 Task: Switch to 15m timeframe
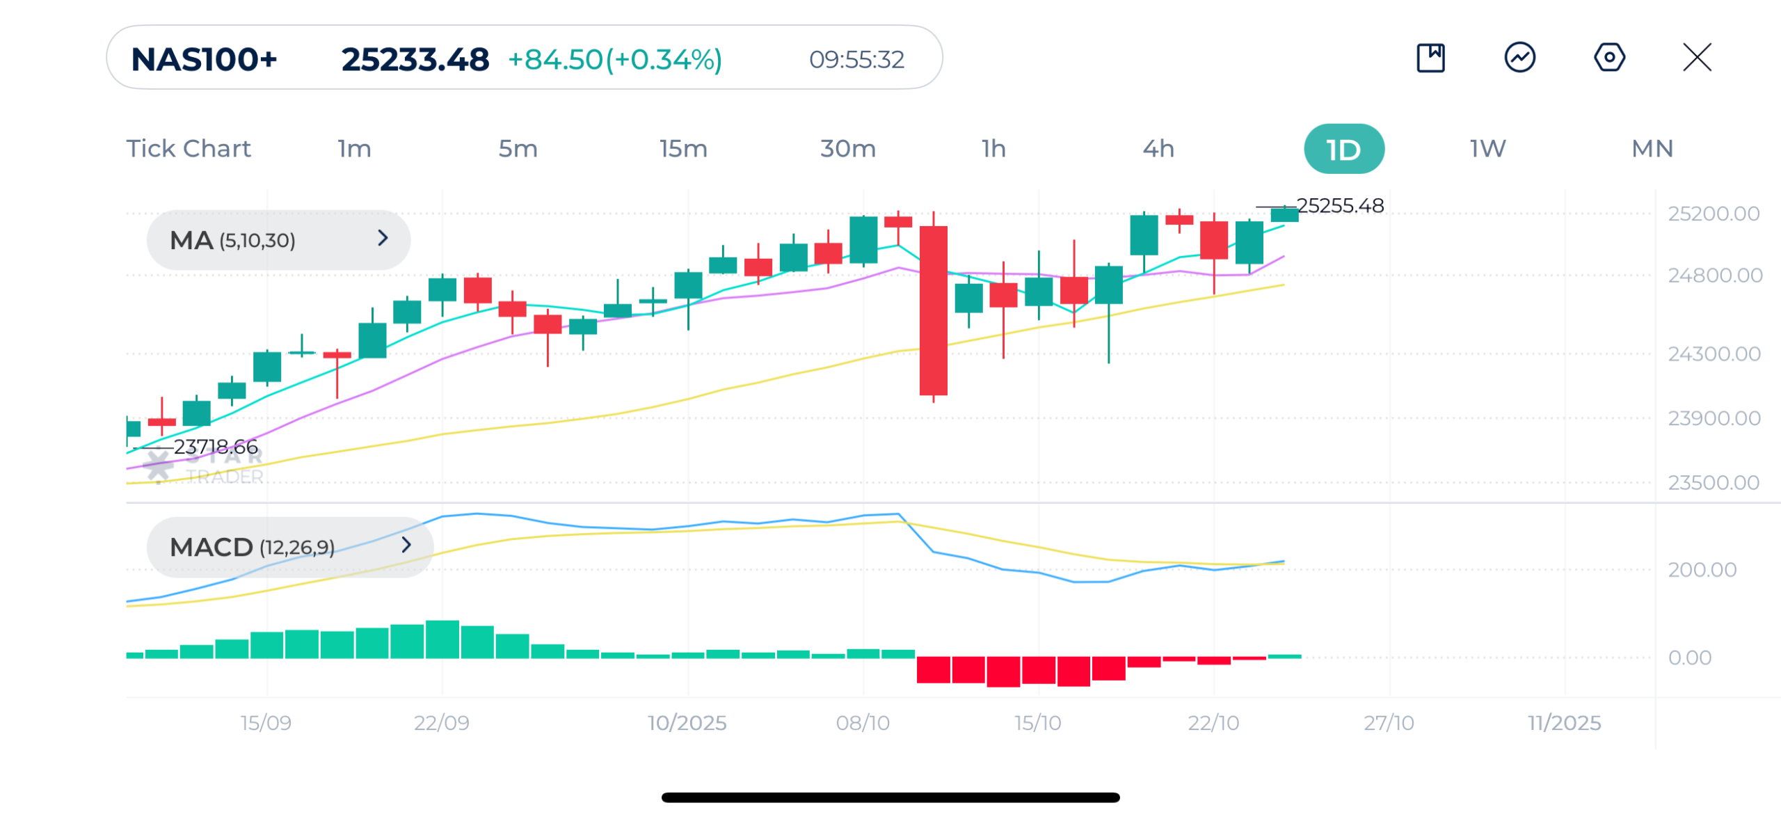[x=683, y=149]
